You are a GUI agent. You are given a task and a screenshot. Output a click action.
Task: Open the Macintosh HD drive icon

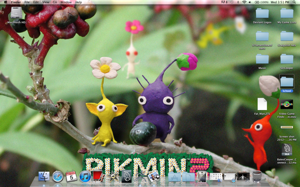coord(16,13)
